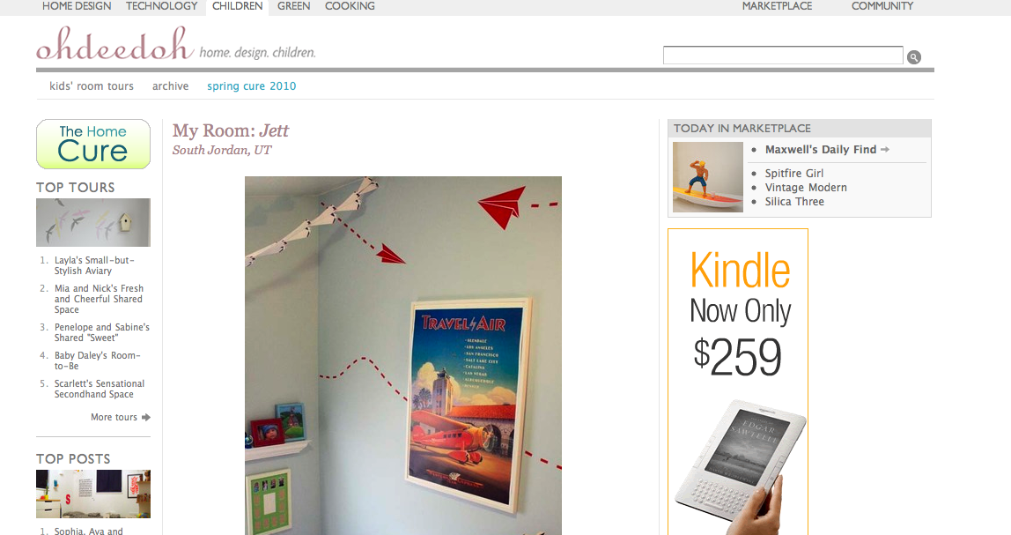Open The Home Cure badge
This screenshot has width=1011, height=535.
click(93, 144)
